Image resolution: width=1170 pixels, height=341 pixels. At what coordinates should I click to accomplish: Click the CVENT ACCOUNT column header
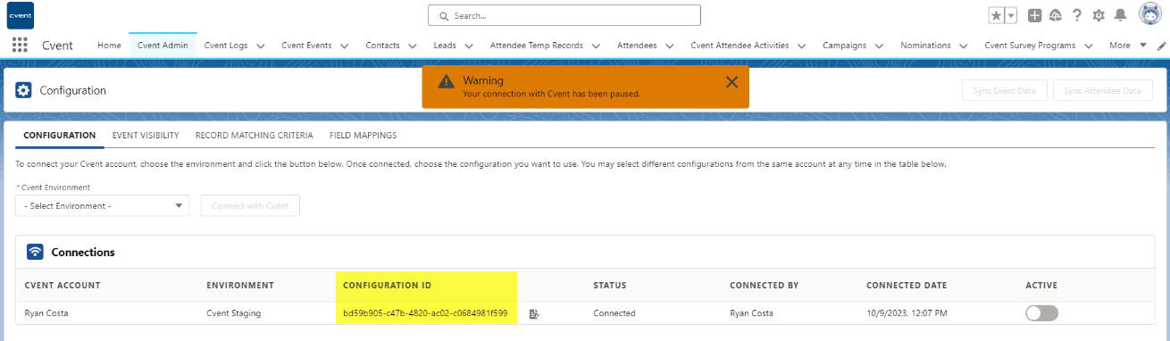pos(63,286)
